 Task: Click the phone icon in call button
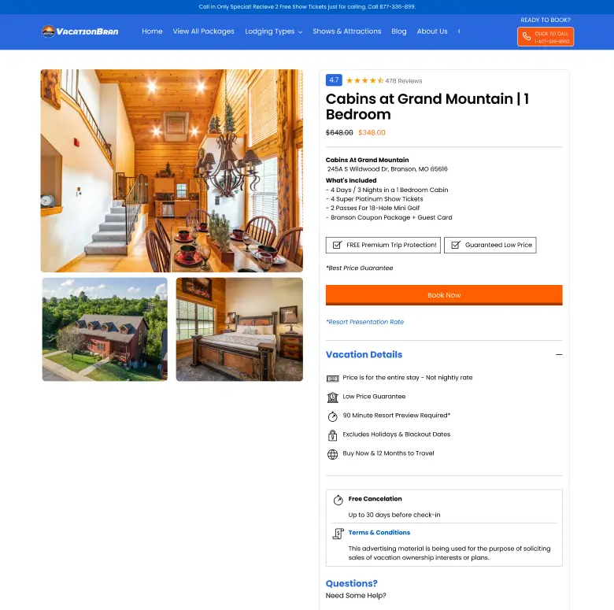point(527,37)
